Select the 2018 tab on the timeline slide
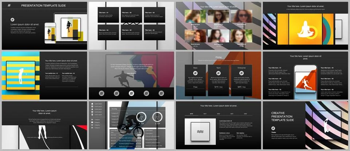This screenshot has height=151, width=350. [x=191, y=114]
